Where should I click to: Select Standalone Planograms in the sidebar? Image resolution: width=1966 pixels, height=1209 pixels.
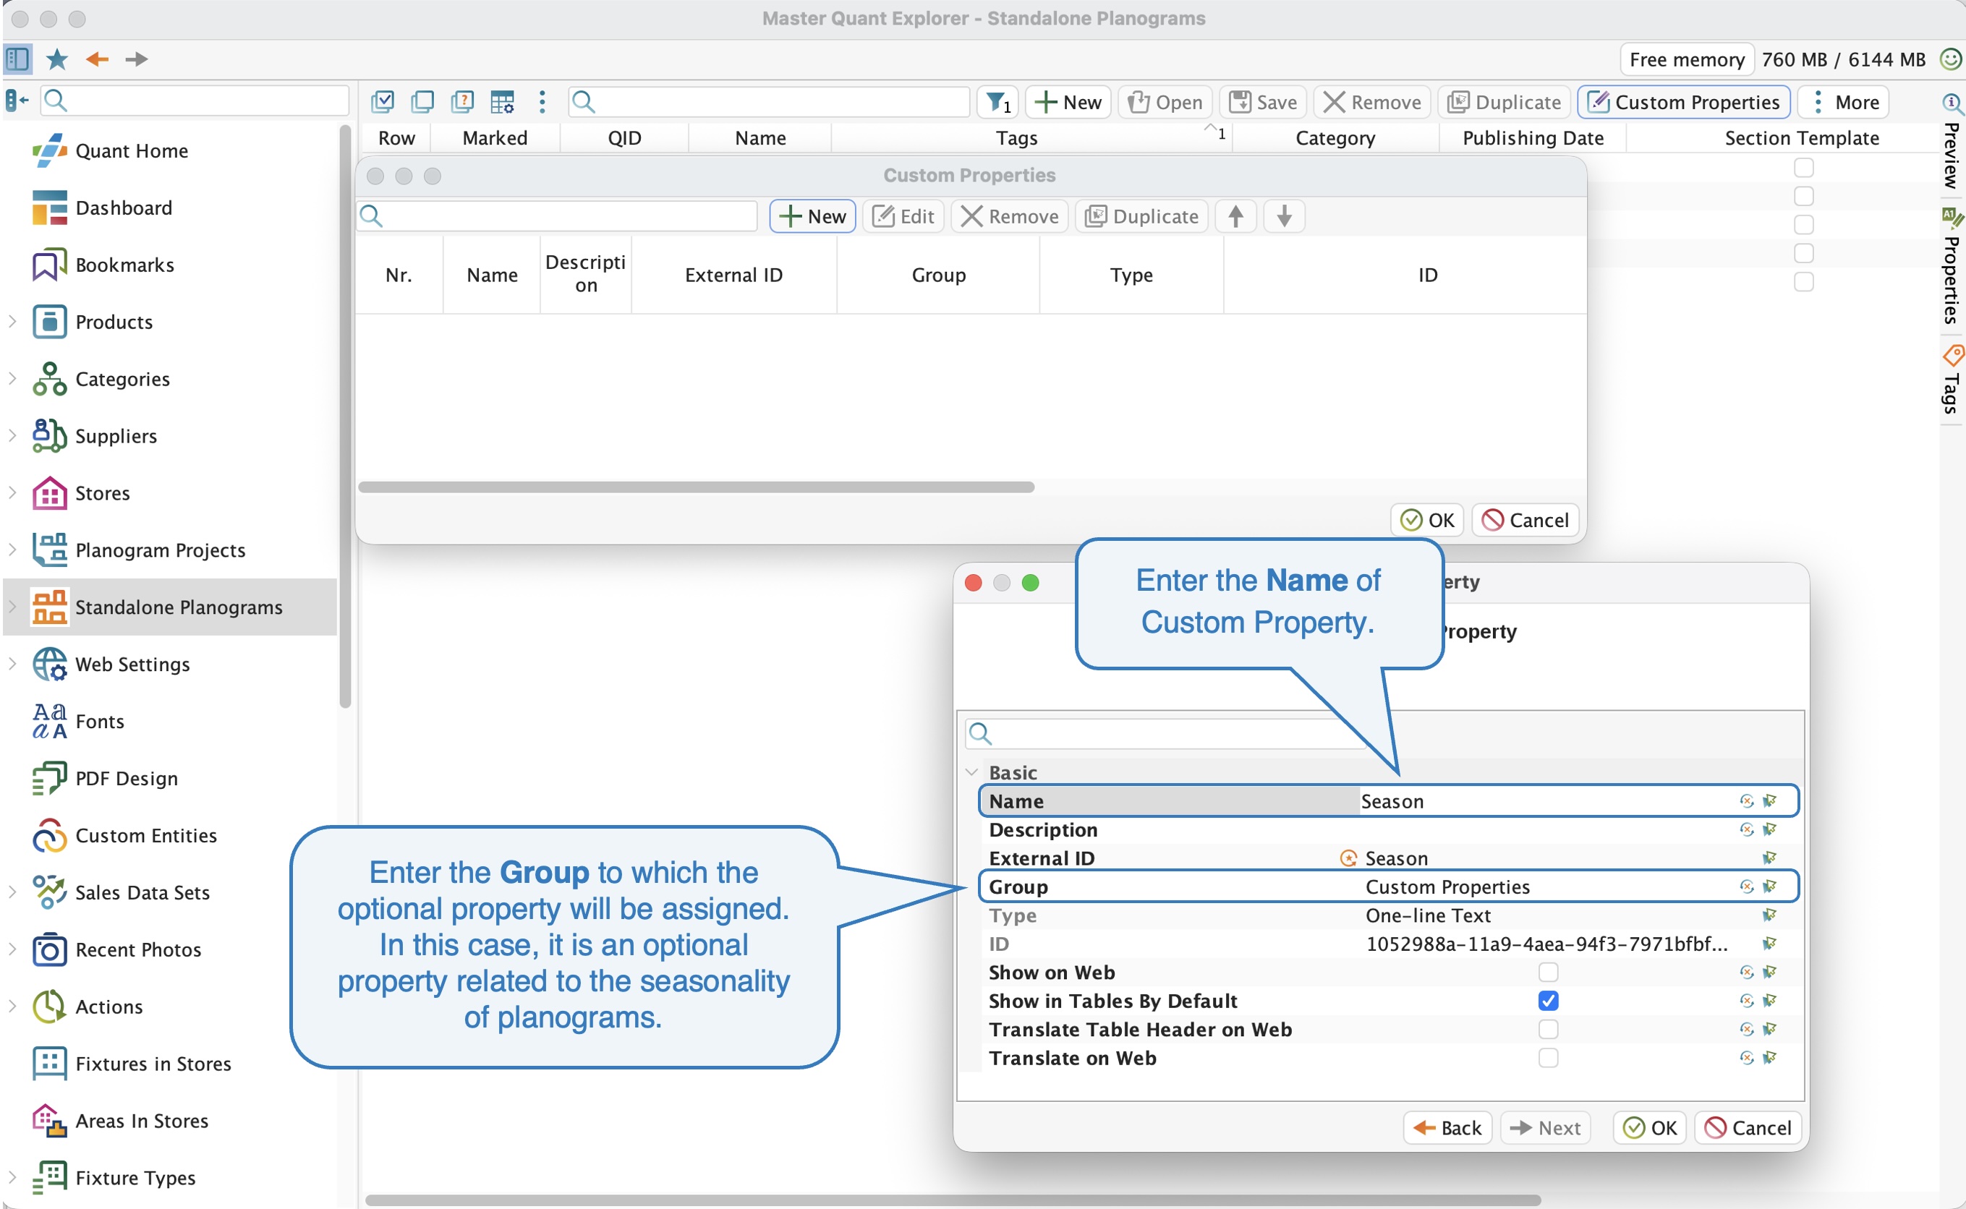point(171,607)
